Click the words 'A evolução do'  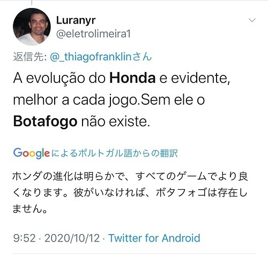point(59,79)
